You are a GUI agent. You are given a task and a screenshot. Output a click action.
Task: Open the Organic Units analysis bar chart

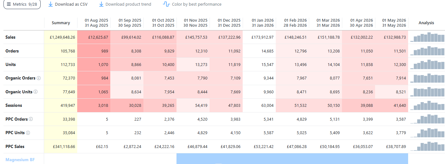[x=427, y=92]
